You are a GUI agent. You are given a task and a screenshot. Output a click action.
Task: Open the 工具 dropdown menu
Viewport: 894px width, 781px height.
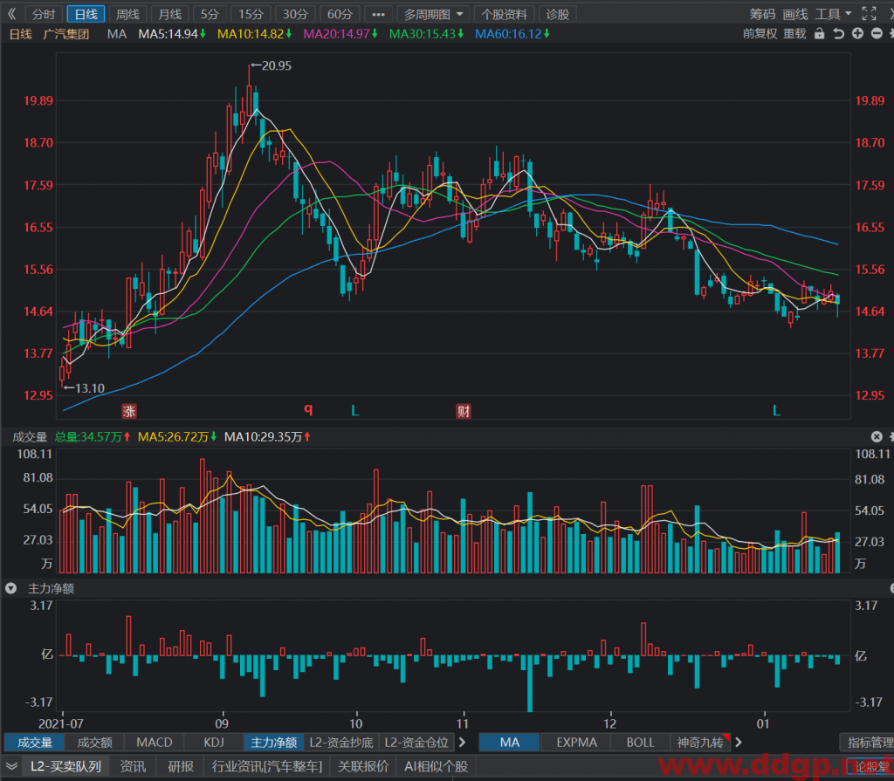(x=833, y=14)
